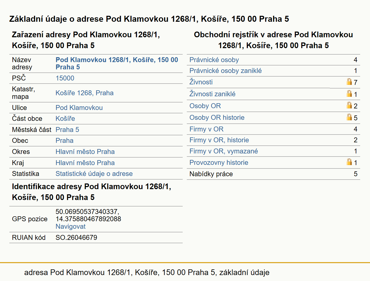This screenshot has height=281, width=370.
Task: Open the Košíře 1268, Praha cadastre link
Action: tap(84, 93)
